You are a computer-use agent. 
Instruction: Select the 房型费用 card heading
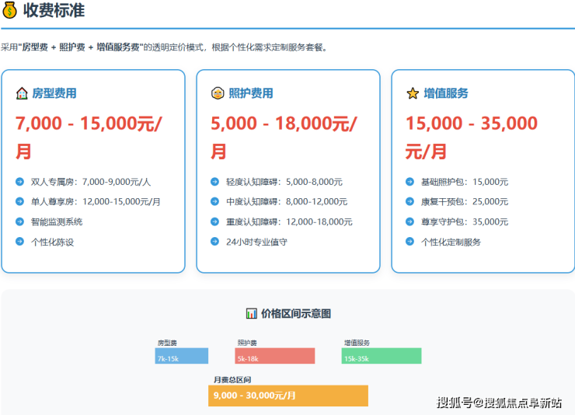[x=54, y=93]
